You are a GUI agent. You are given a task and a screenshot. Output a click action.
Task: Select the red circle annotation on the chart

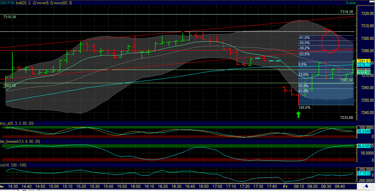[x=330, y=40]
